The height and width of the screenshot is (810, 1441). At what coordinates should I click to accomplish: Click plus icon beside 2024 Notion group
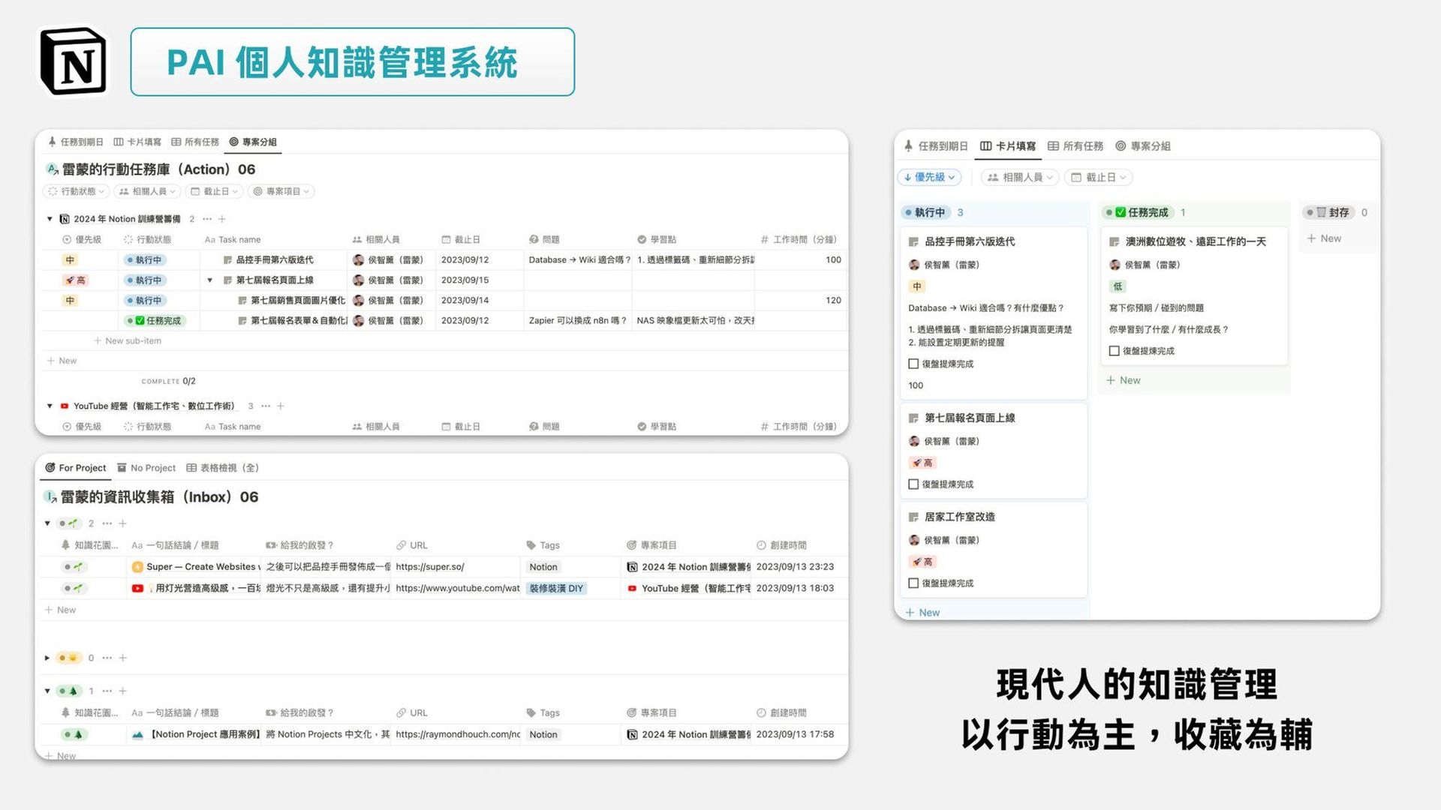tap(222, 219)
